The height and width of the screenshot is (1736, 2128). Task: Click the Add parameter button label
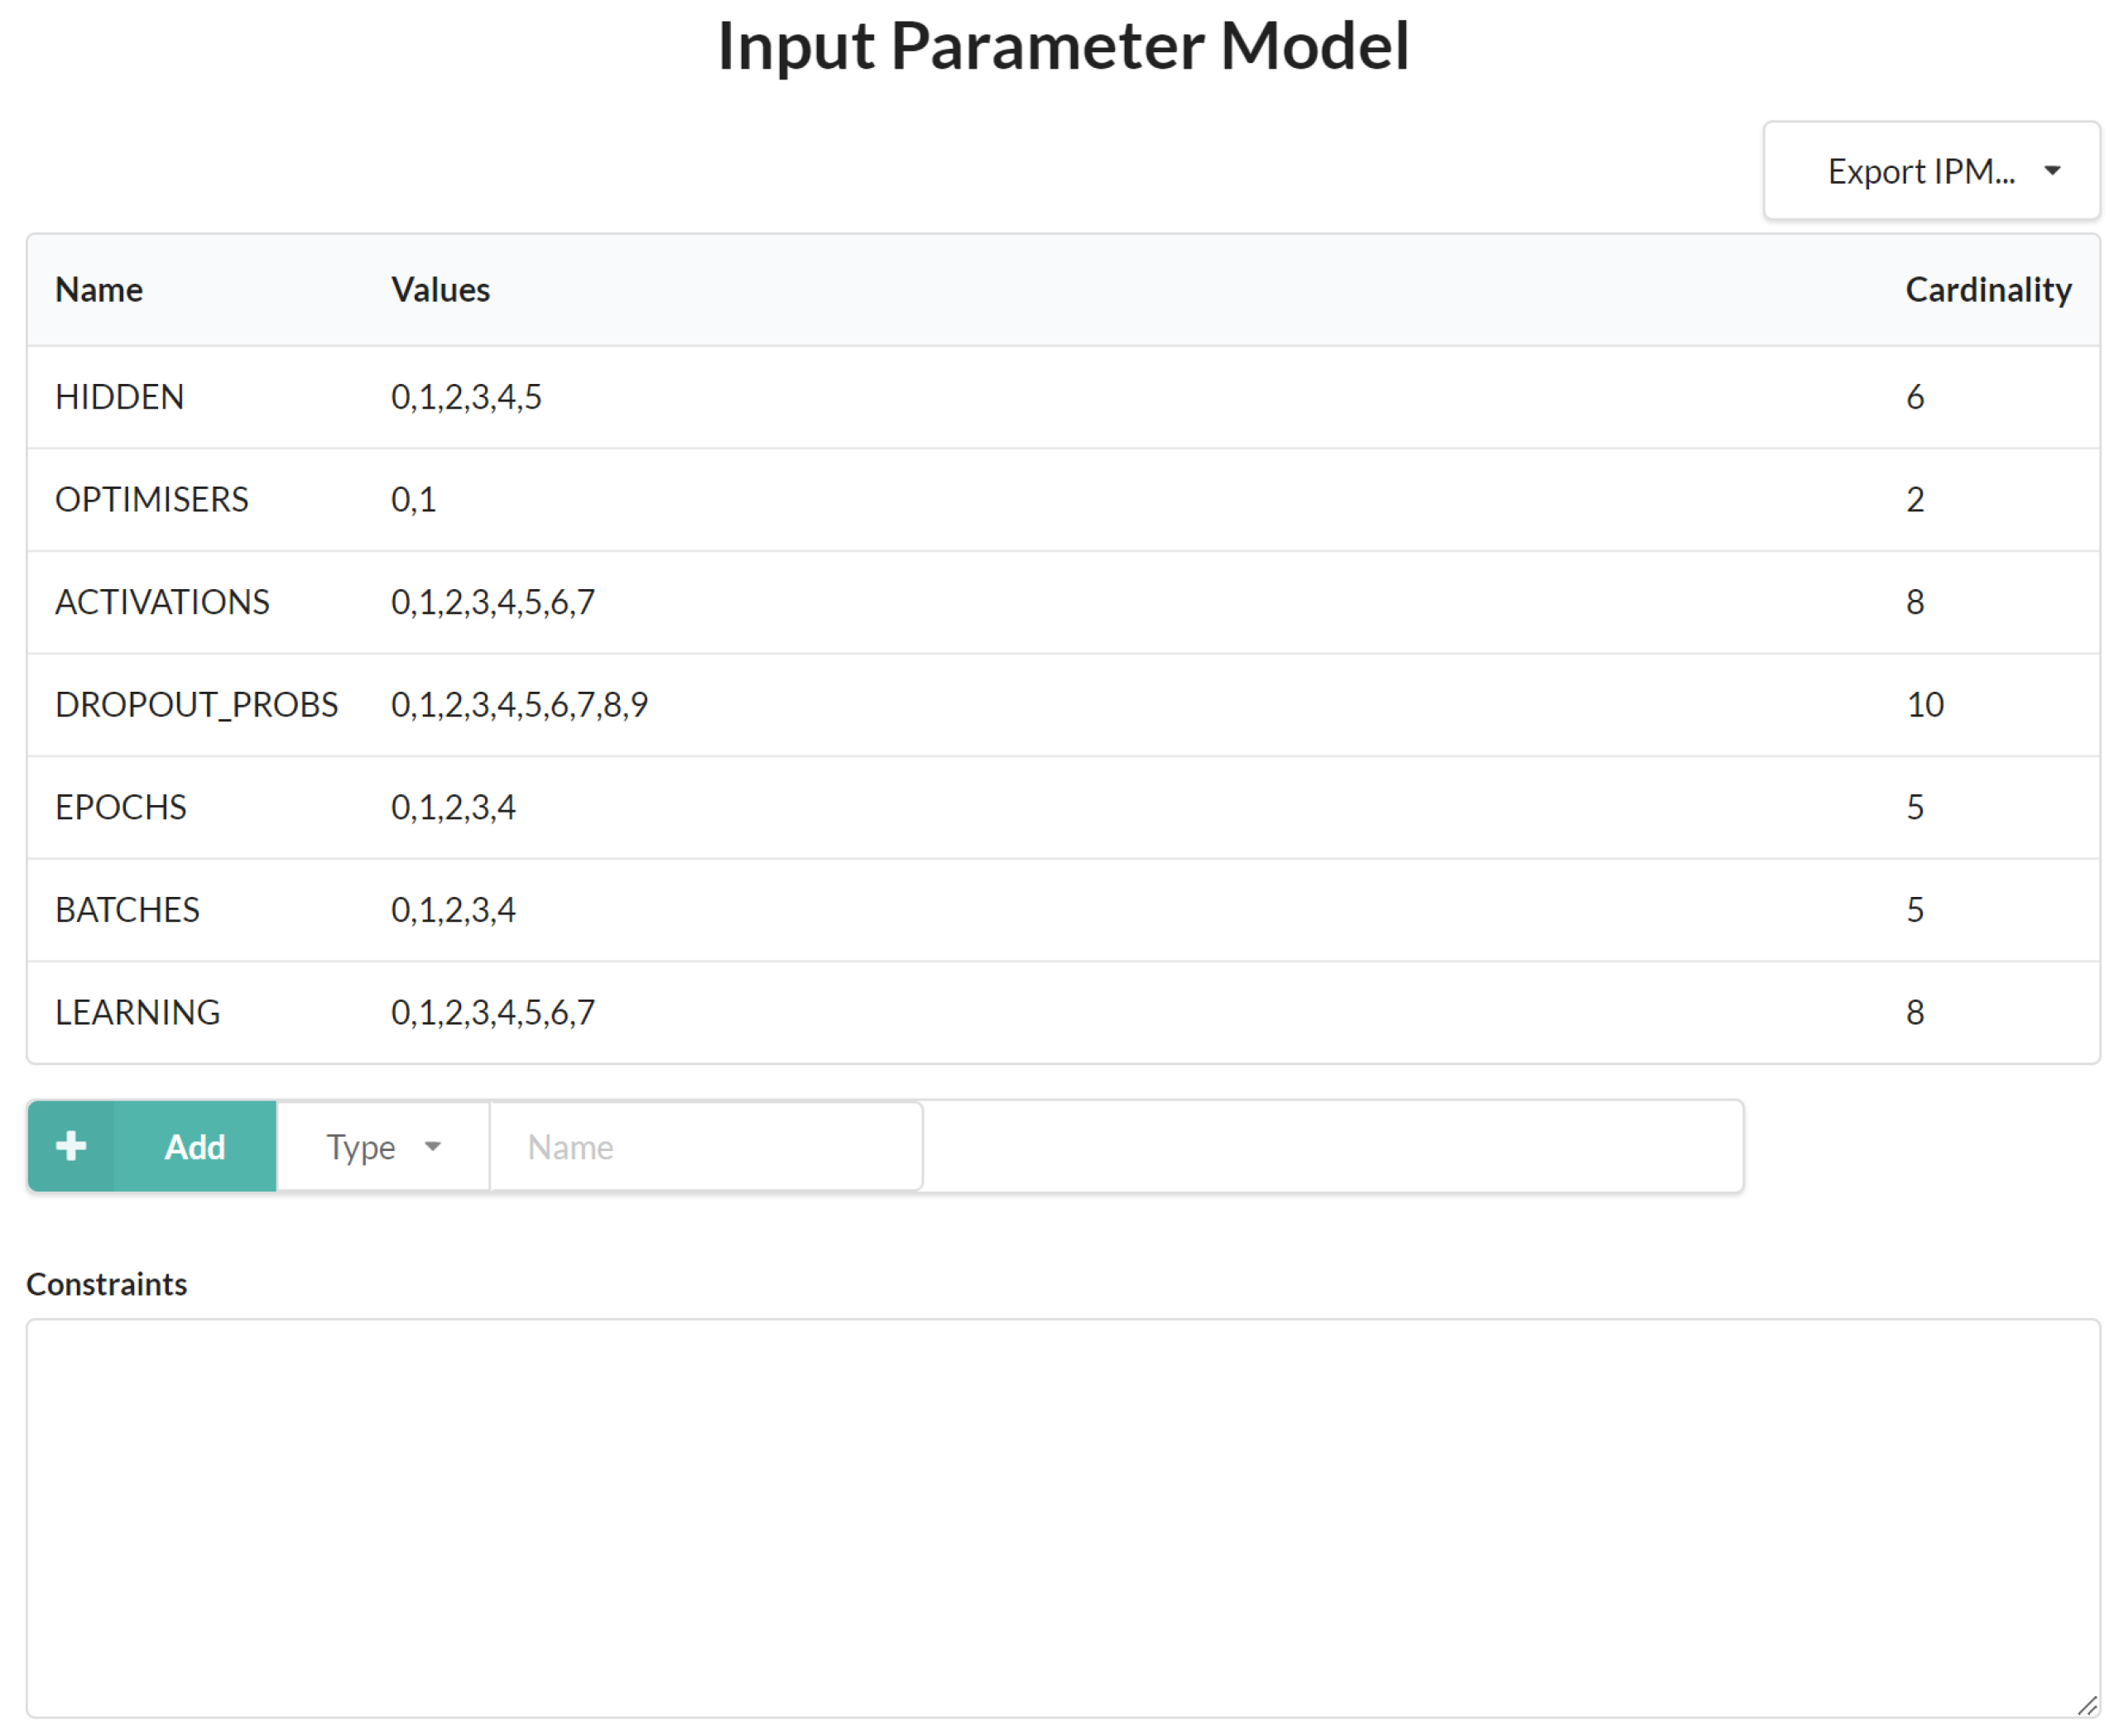tap(195, 1146)
